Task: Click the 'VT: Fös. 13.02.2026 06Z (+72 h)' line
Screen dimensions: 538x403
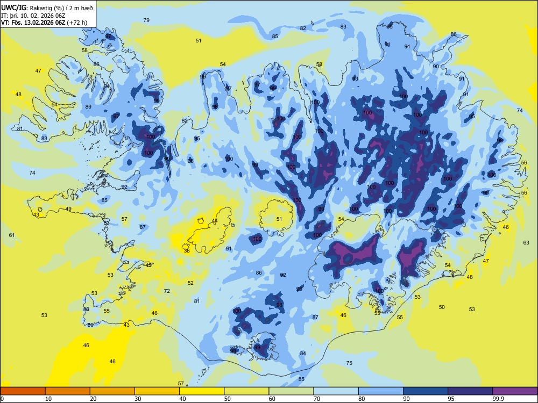Action: [x=44, y=23]
